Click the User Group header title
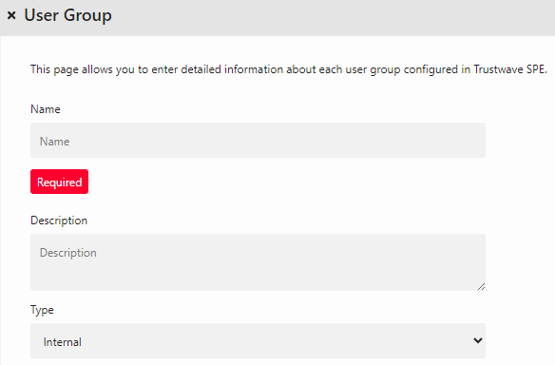555x365 pixels. click(x=68, y=15)
